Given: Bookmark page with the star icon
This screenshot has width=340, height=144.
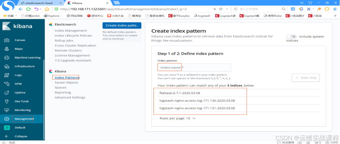Looking at the screenshot, I should pyautogui.click(x=221, y=9).
